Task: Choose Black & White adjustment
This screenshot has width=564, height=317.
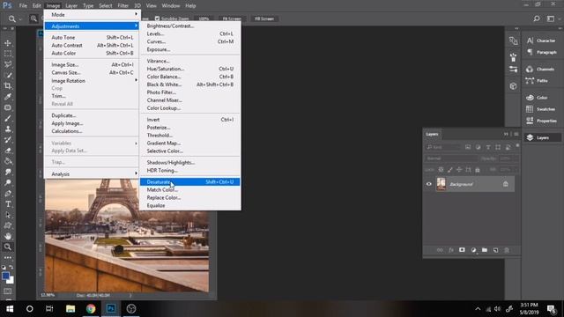Action: [x=190, y=85]
